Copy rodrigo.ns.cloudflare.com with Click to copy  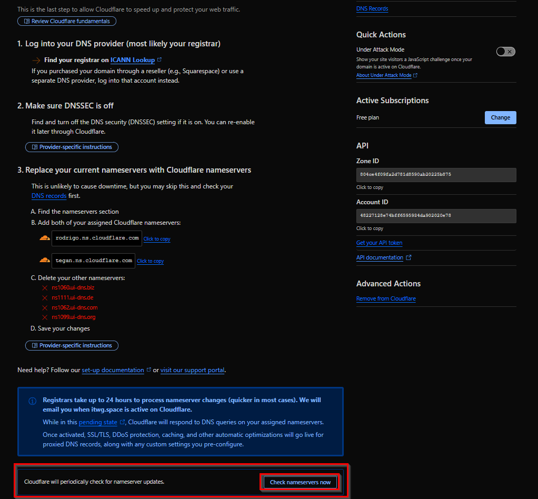pyautogui.click(x=157, y=239)
